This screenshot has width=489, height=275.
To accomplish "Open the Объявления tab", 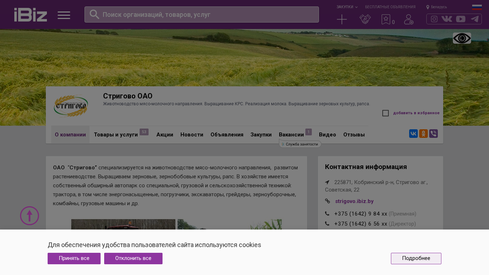I will click(227, 135).
